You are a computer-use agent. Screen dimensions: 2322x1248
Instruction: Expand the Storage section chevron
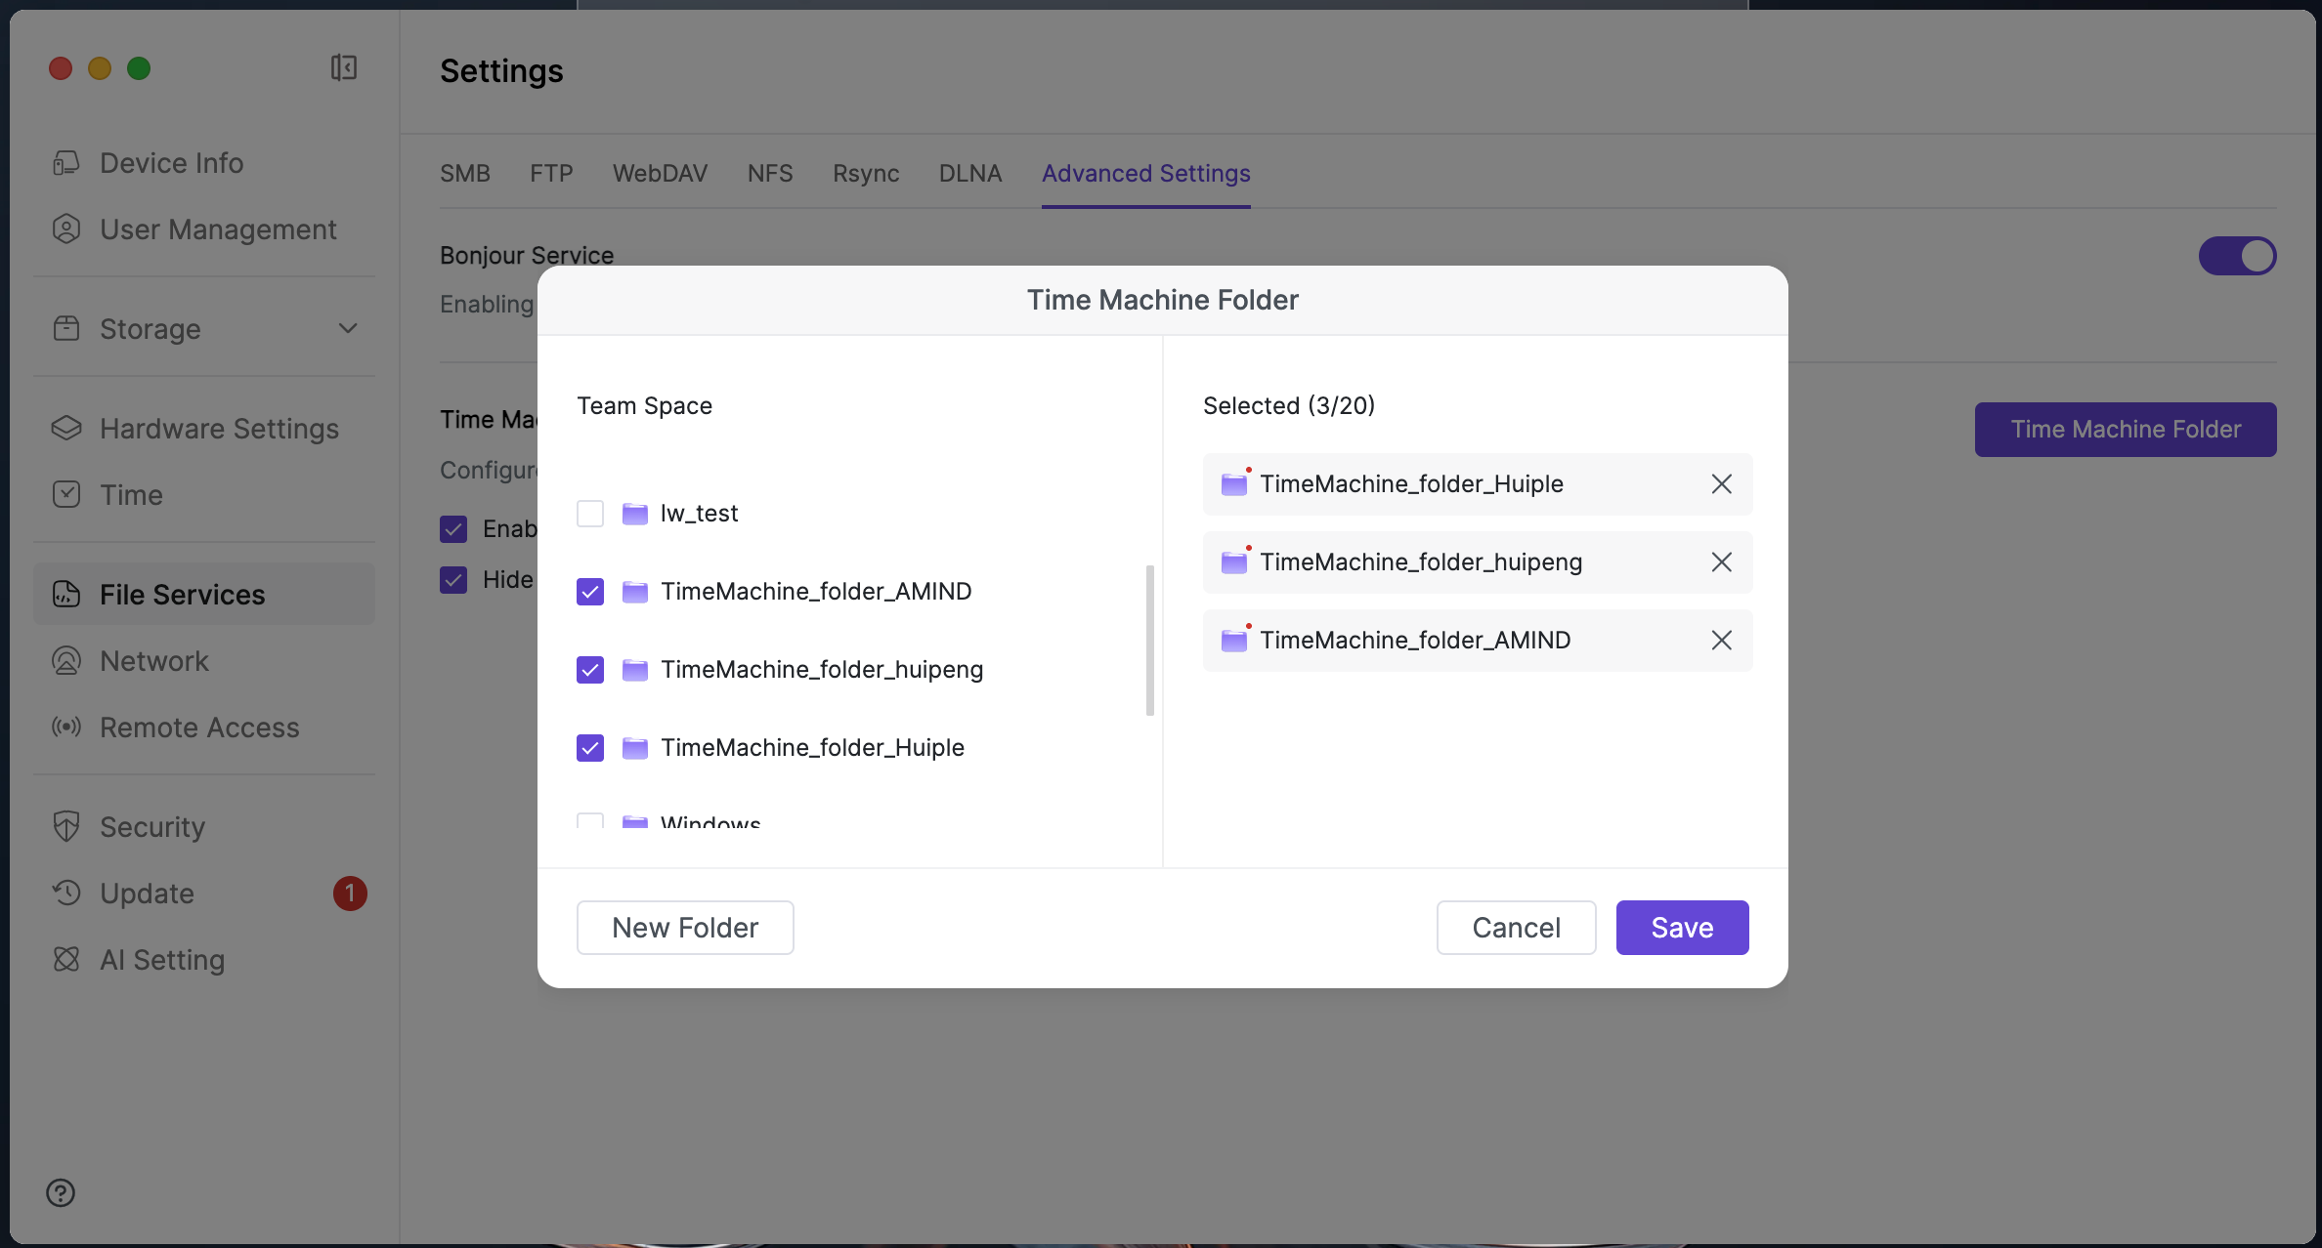[348, 329]
